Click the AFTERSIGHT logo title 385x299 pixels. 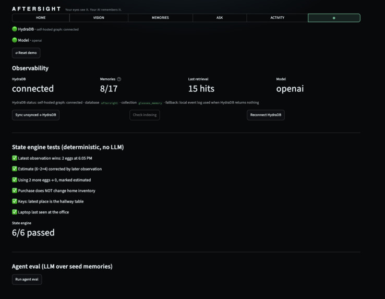click(x=37, y=9)
